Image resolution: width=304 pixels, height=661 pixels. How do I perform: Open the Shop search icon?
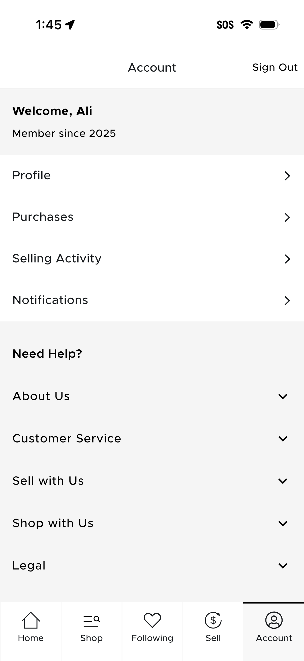pyautogui.click(x=92, y=621)
